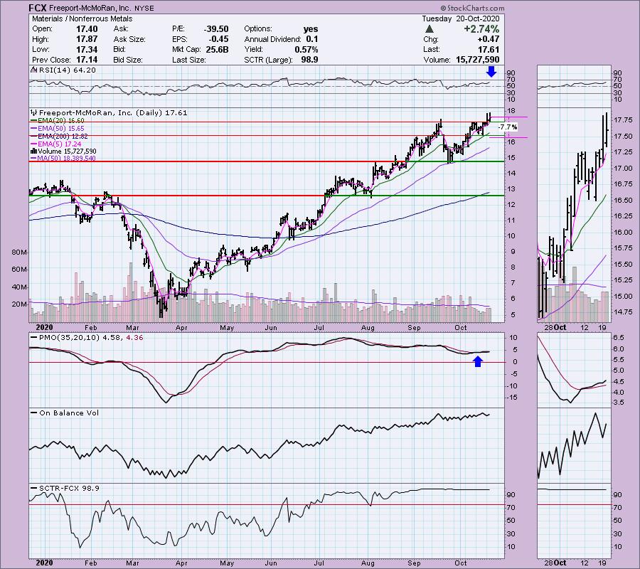640x569 pixels.
Task: Select the Annual Dividend value 0.1
Action: (312, 39)
